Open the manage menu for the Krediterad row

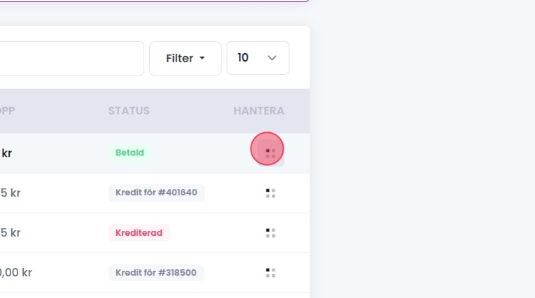coord(270,233)
